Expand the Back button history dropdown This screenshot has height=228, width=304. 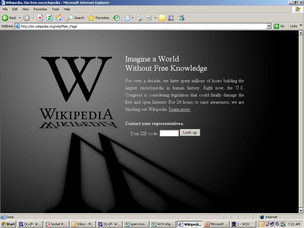20,18
